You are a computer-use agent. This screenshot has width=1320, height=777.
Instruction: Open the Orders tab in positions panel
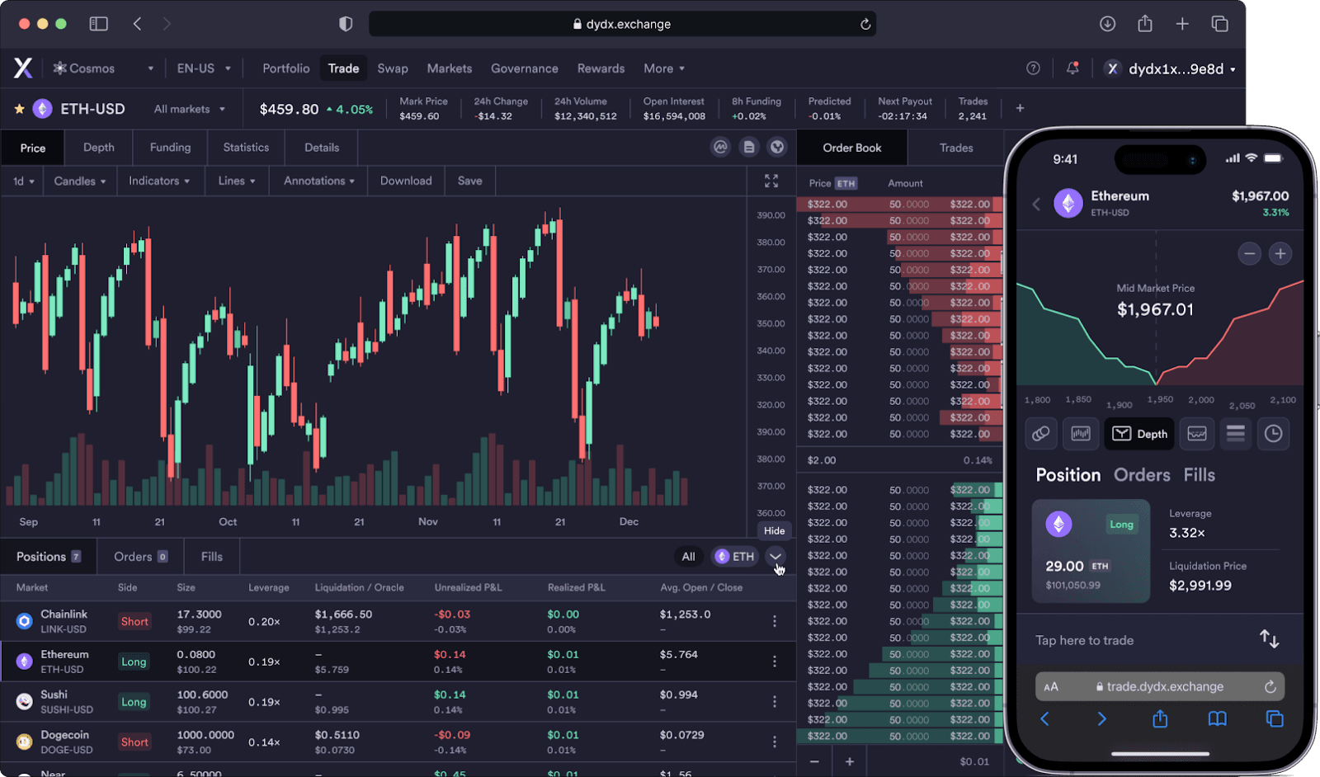(x=133, y=556)
